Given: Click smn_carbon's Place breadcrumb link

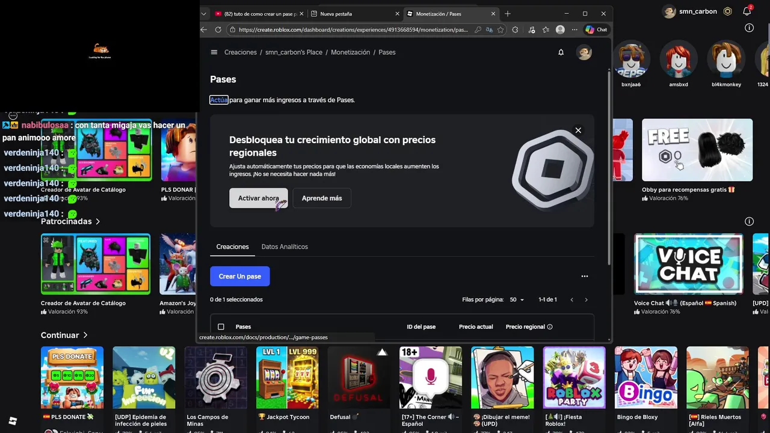Looking at the screenshot, I should pyautogui.click(x=294, y=52).
